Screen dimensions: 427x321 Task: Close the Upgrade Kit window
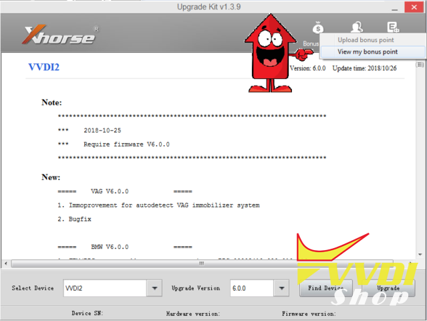[414, 7]
